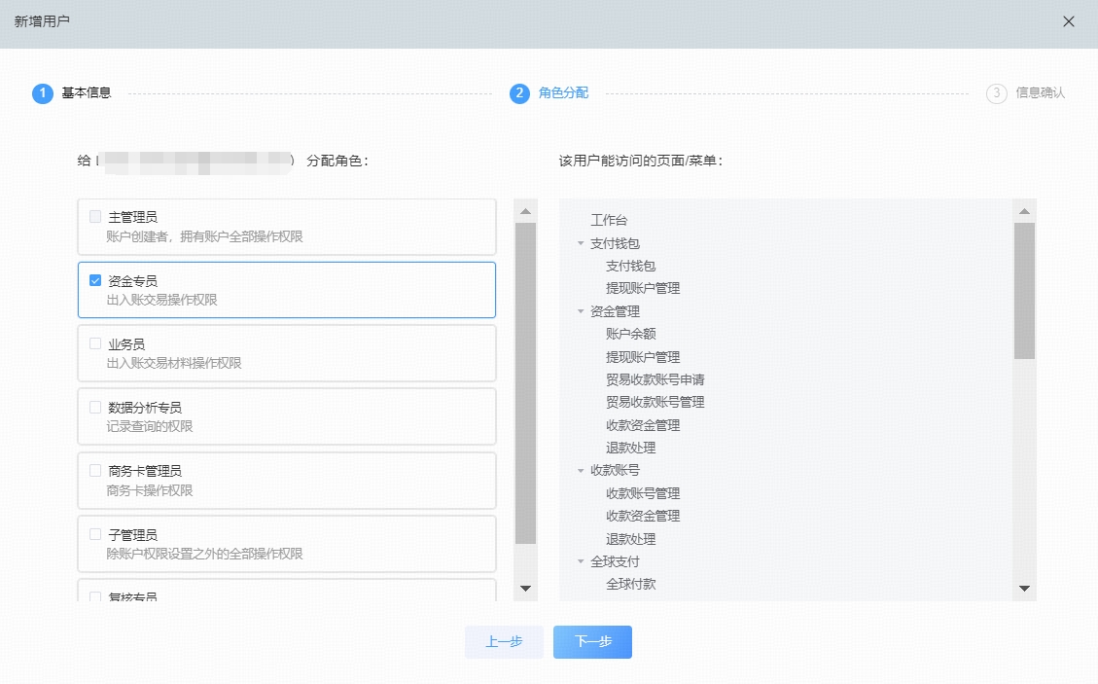The height and width of the screenshot is (684, 1098).
Task: Select the 数据分析专员 checkbox
Action: 94,409
